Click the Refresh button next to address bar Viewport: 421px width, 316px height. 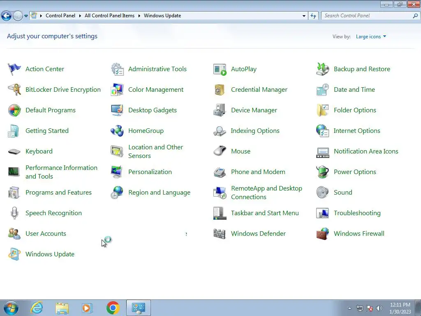313,16
